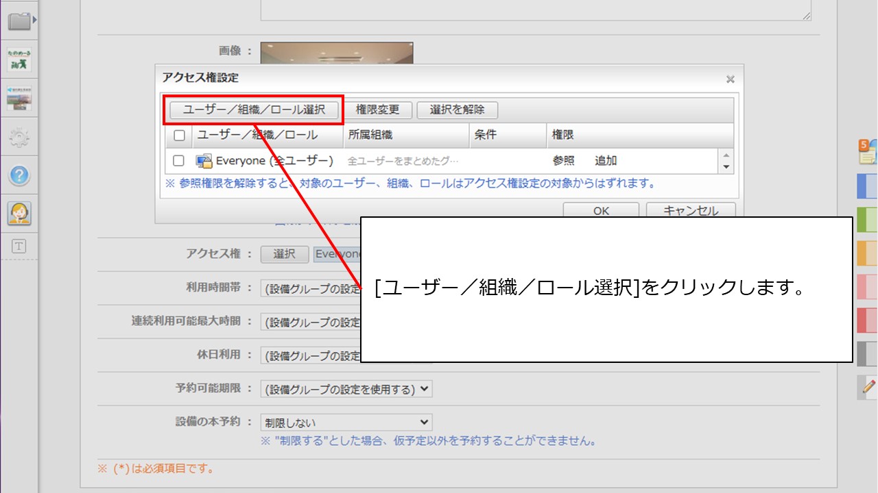Click the アクセス権 選択 button

point(284,254)
